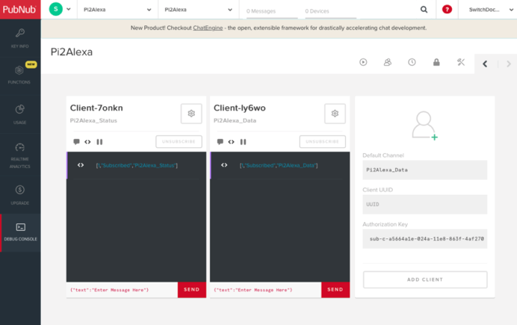
Task: Open the first Pi2Alexa app dropdown
Action: click(x=117, y=10)
